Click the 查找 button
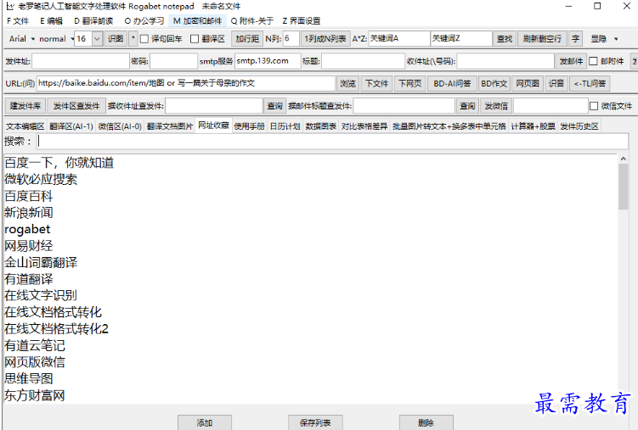The height and width of the screenshot is (430, 638). [504, 39]
